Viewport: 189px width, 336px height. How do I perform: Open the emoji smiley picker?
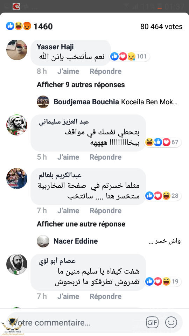pyautogui.click(x=171, y=322)
